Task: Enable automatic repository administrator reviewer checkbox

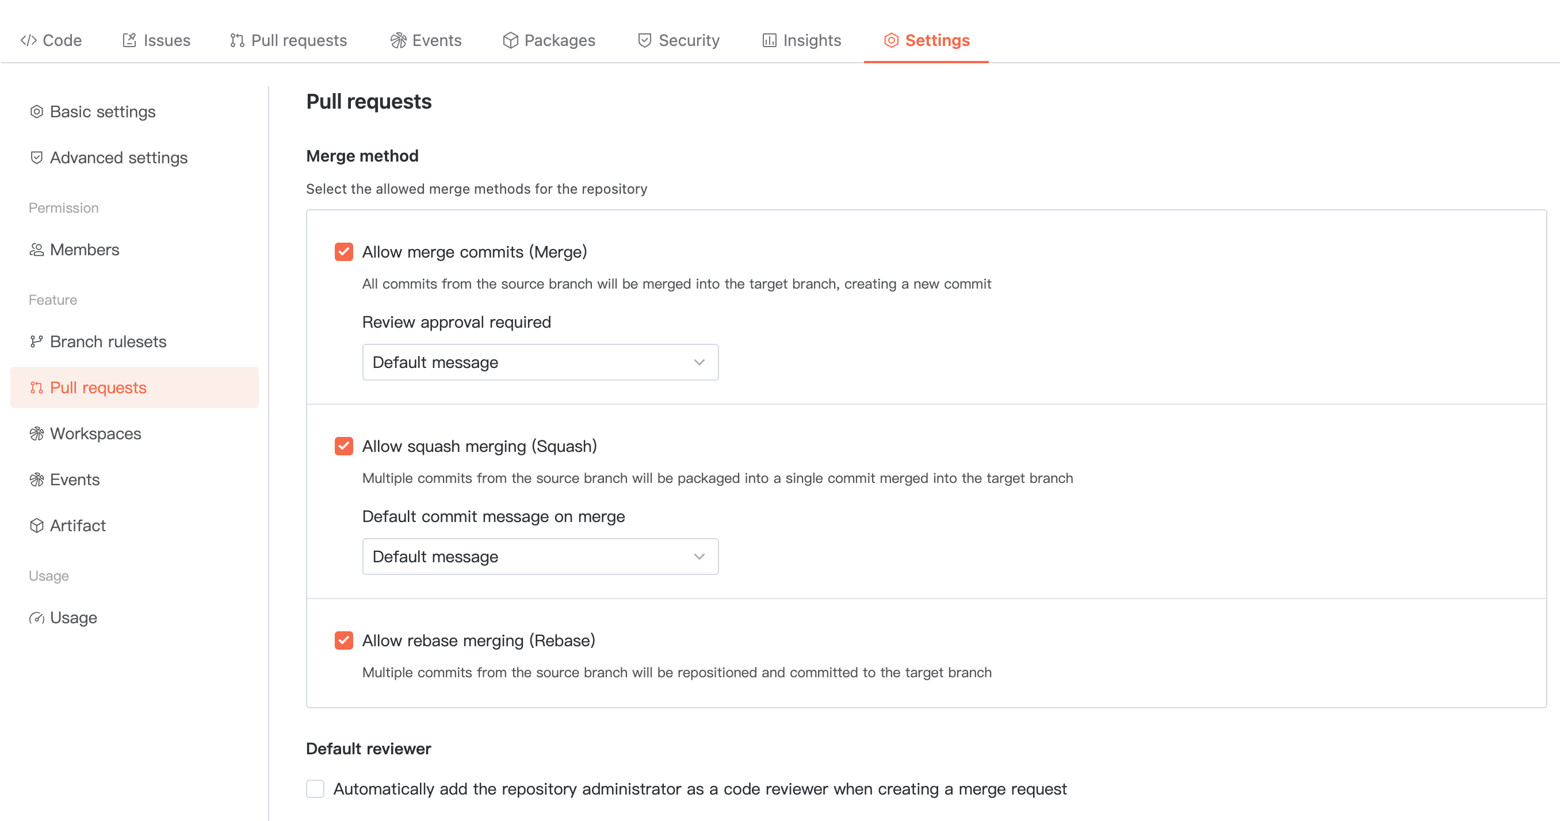Action: coord(316,789)
